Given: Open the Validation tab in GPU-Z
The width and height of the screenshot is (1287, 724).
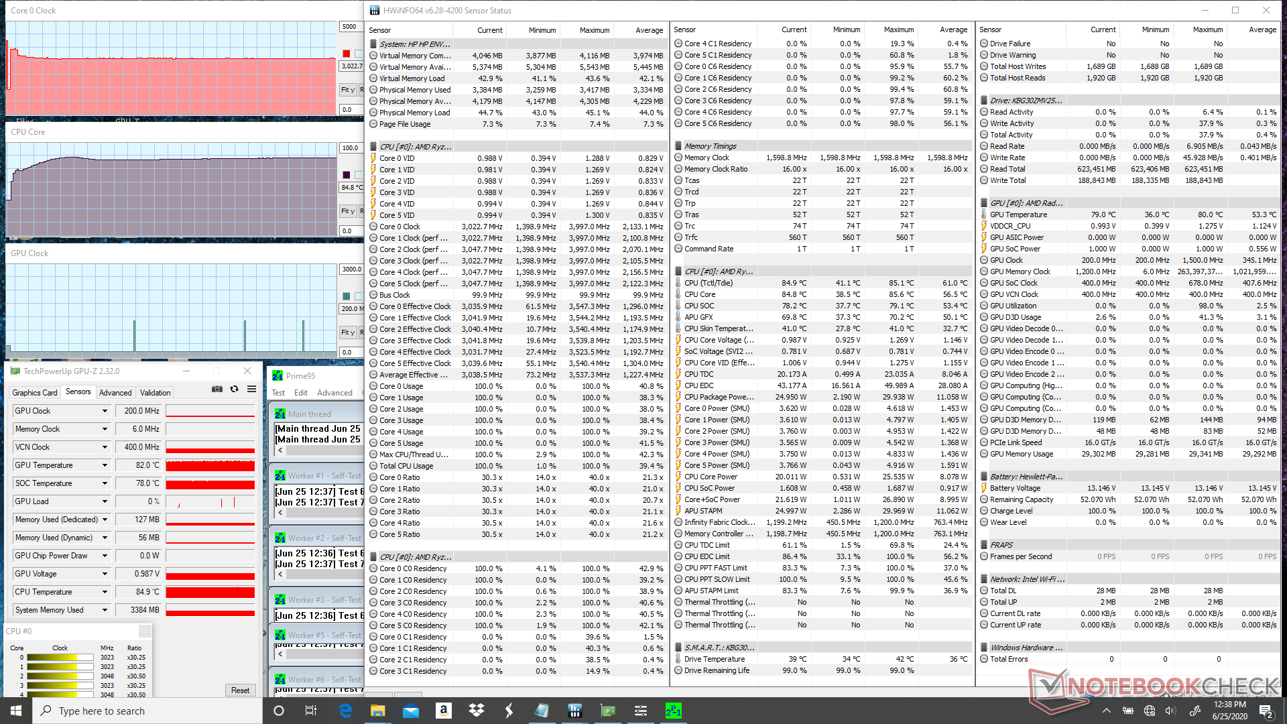Looking at the screenshot, I should coord(155,393).
